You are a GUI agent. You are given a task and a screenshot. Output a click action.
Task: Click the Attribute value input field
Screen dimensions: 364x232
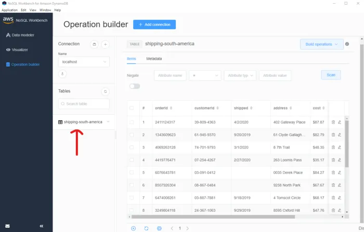tap(275, 76)
